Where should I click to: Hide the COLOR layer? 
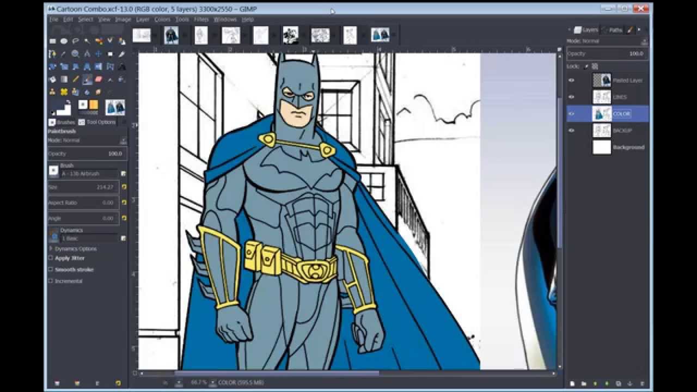(571, 114)
